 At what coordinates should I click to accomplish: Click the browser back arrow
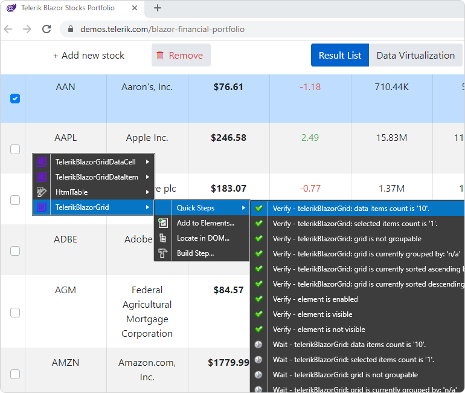(x=8, y=29)
